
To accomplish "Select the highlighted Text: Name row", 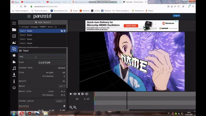I will [43, 31].
